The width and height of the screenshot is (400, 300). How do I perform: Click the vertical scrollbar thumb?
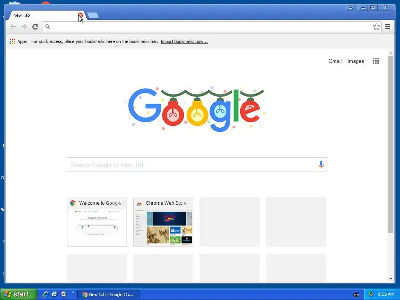tap(391, 144)
